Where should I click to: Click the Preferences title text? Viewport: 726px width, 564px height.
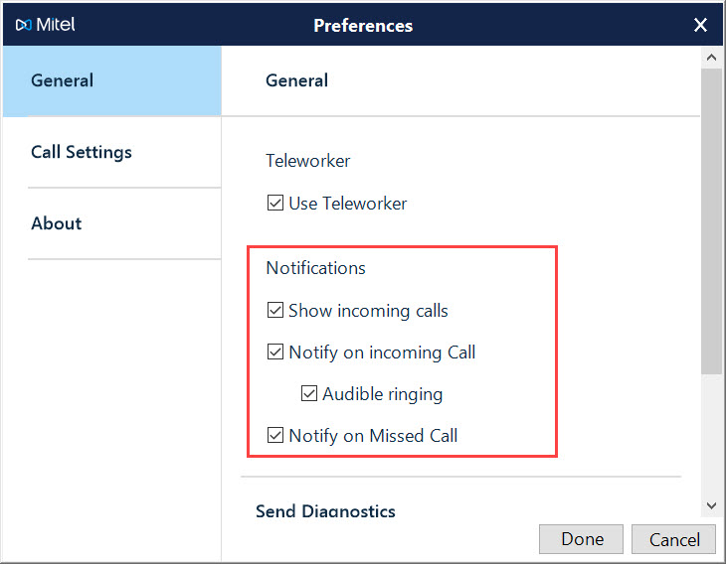(363, 26)
